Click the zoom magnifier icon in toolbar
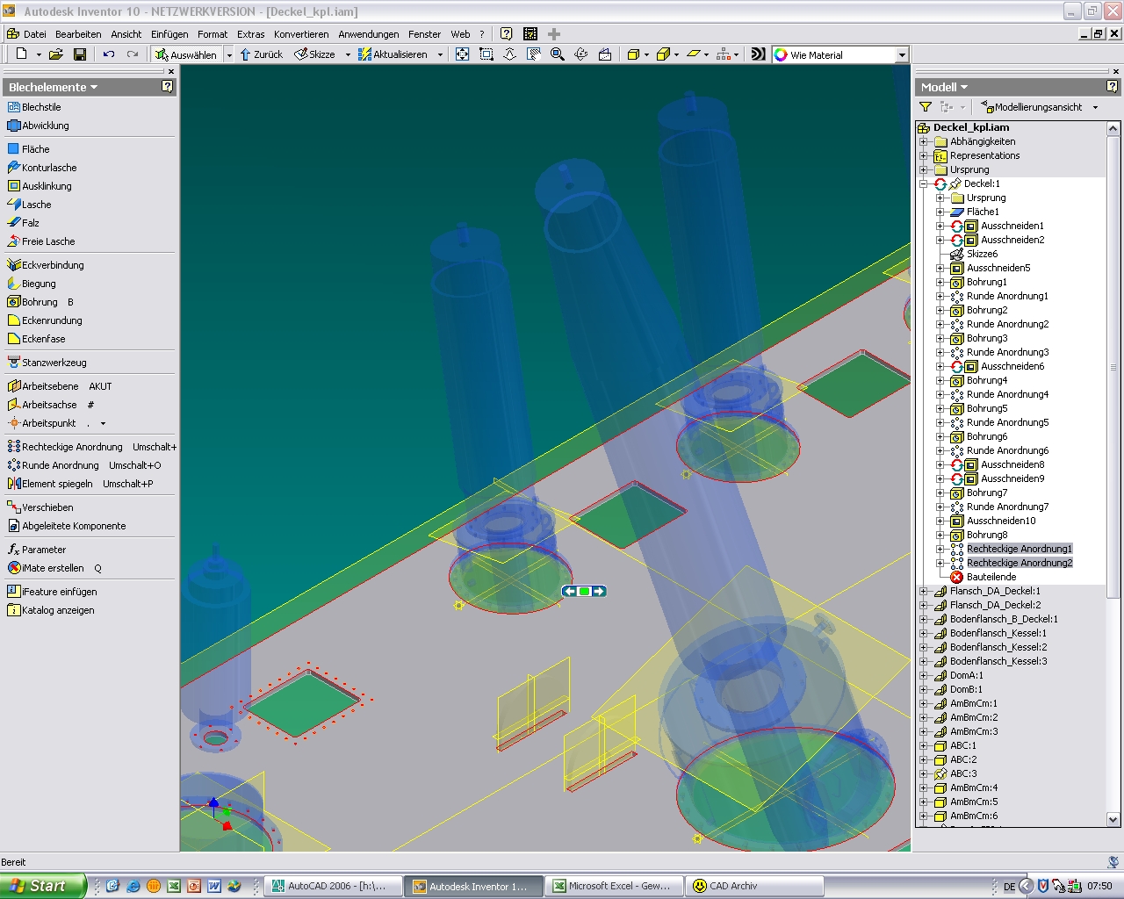 tap(557, 54)
